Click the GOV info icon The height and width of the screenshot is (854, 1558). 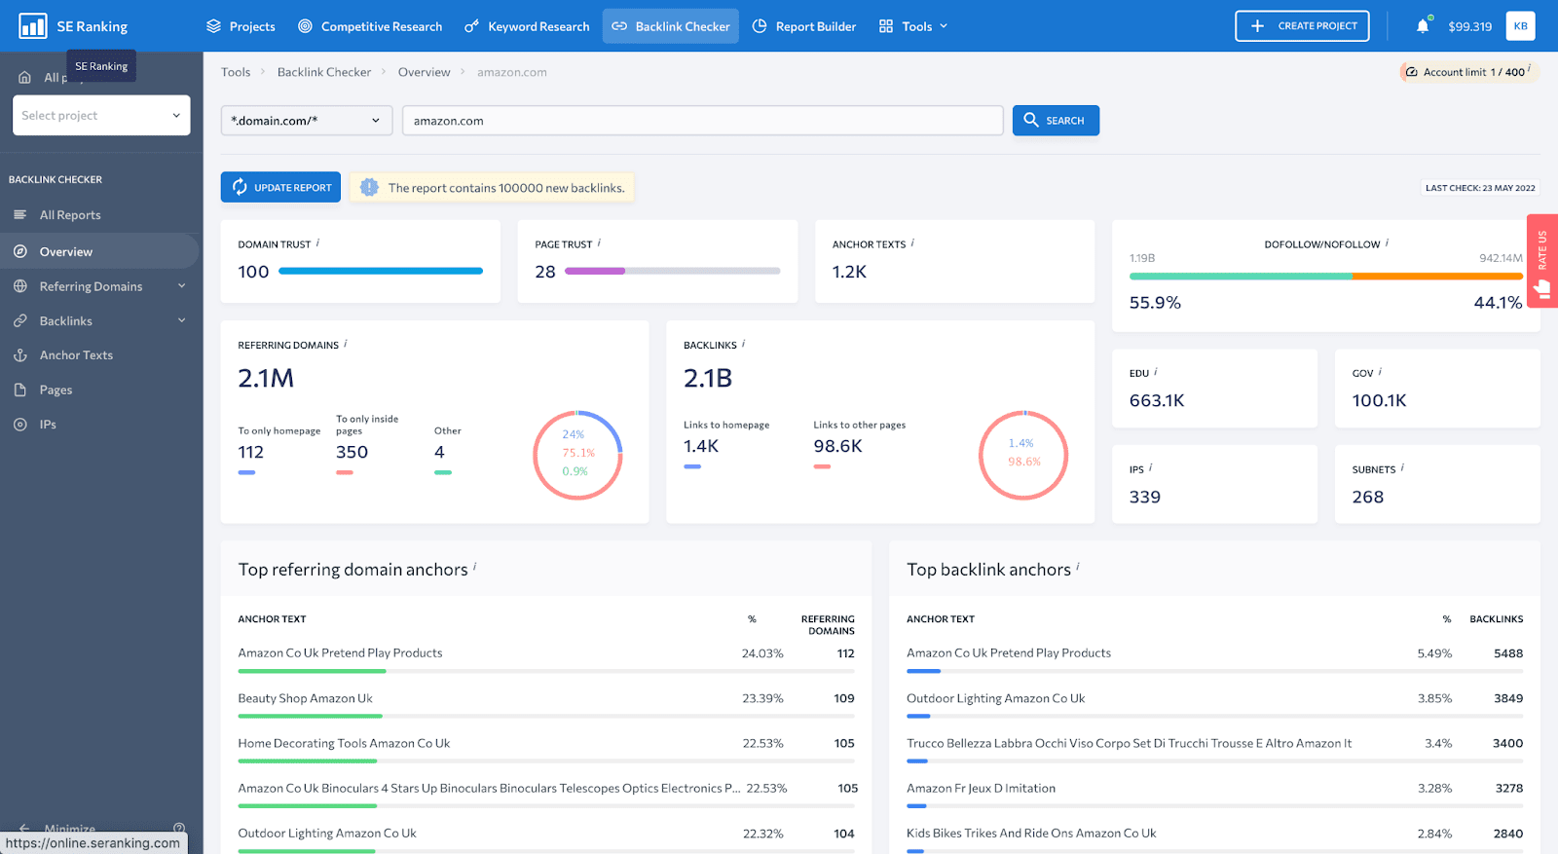click(1380, 372)
